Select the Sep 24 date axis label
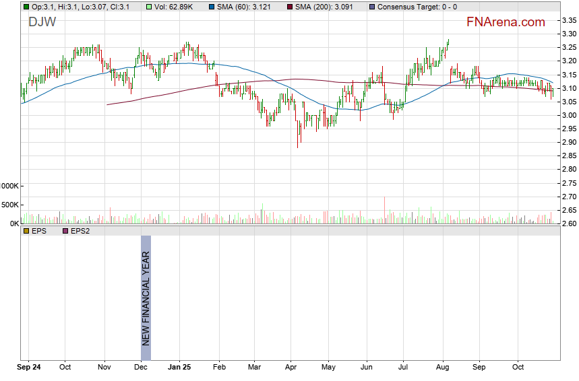579x381 pixels. coord(28,368)
